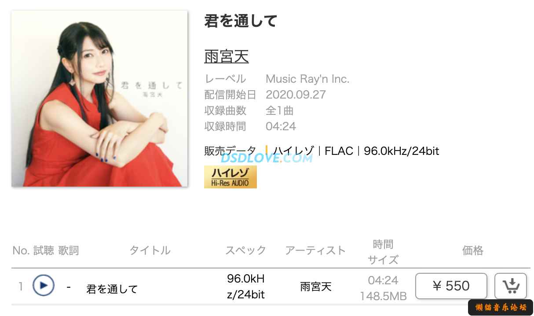534x316 pixels.
Task: Click the タイトル column header
Action: [x=150, y=250]
